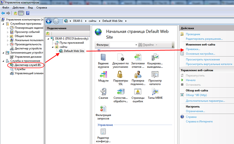Click the globe icon in address bar
This screenshot has height=144, width=234.
pos(66,21)
